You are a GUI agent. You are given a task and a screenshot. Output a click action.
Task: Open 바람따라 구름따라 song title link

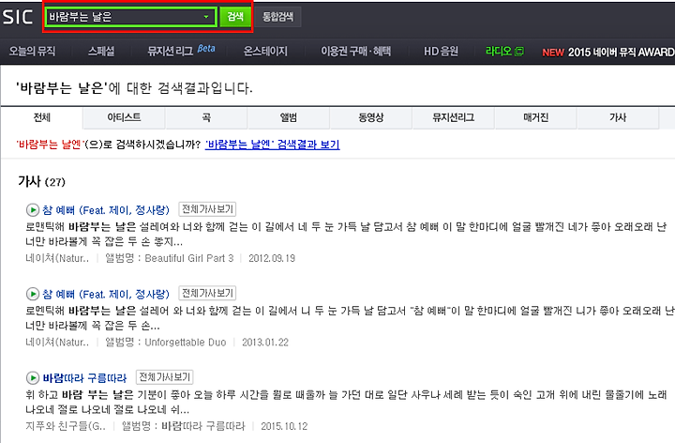tap(84, 378)
